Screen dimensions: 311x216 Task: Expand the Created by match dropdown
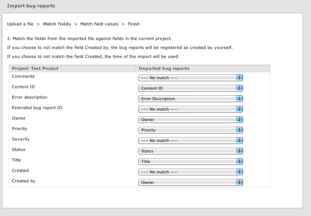coord(191,182)
